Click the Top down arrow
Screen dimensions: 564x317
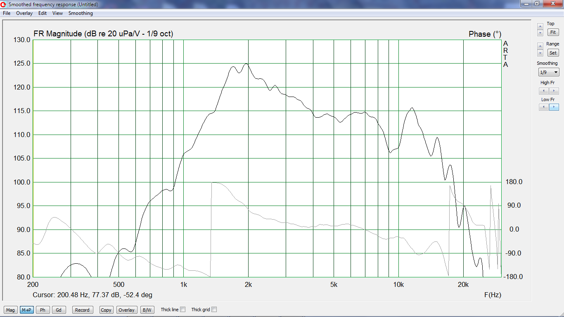pos(540,33)
